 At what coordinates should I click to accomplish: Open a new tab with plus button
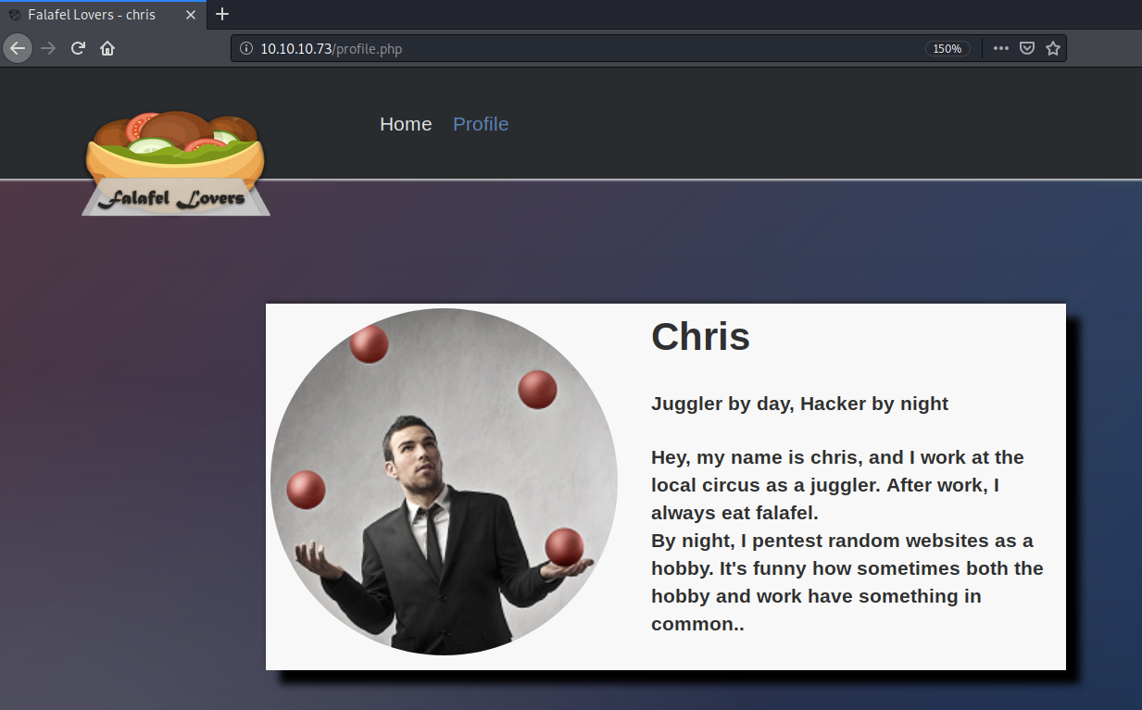click(x=222, y=14)
